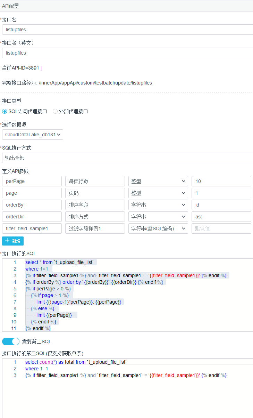Open the 字符串(需SQL编码) type dropdown
Viewport: 253px width, 418px height.
coord(158,228)
